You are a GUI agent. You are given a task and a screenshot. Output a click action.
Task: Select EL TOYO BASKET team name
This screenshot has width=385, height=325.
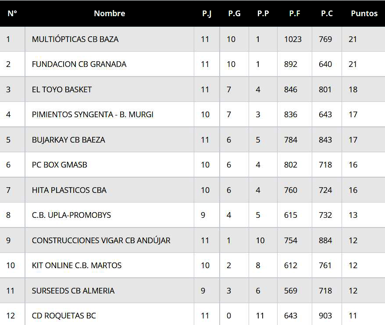tap(62, 89)
